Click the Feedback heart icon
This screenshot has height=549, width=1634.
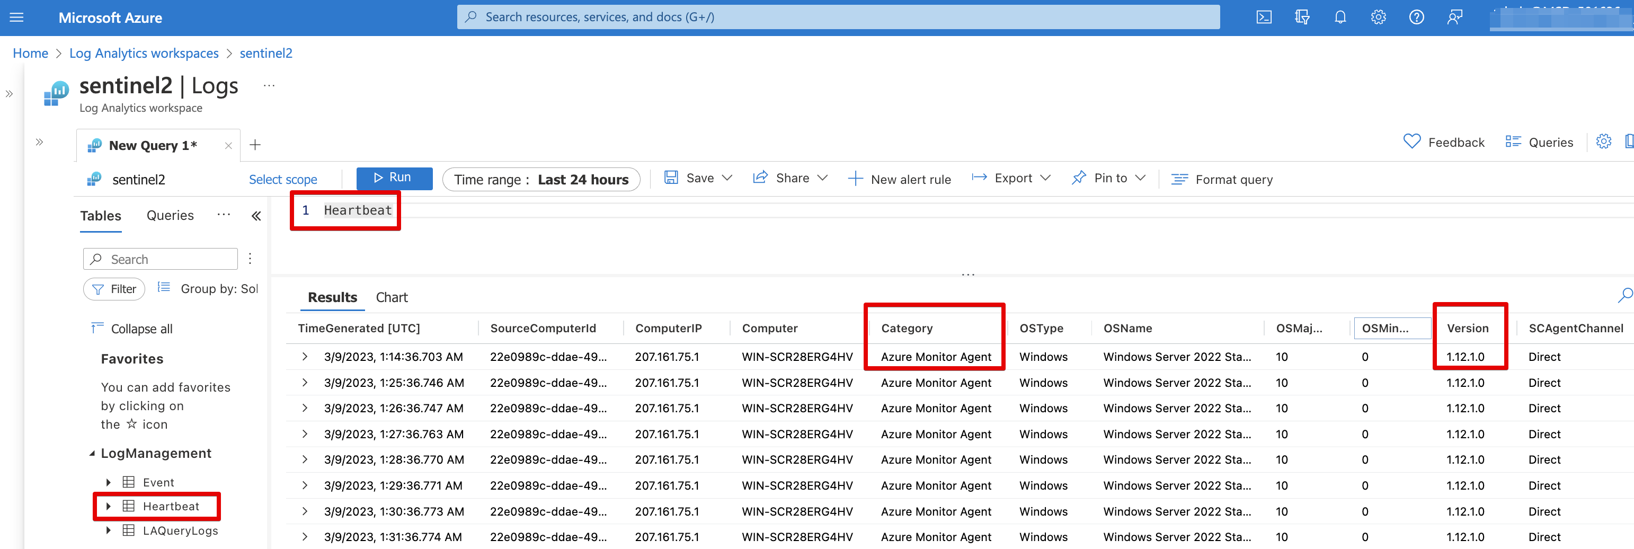point(1411,141)
